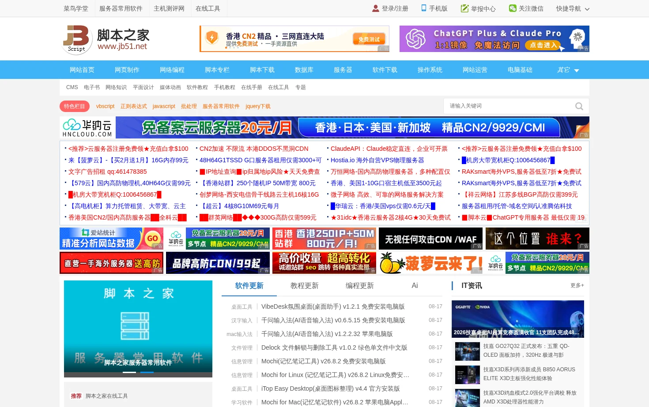
Task: Click 菜鸟学堂 top link
Action: pos(76,8)
